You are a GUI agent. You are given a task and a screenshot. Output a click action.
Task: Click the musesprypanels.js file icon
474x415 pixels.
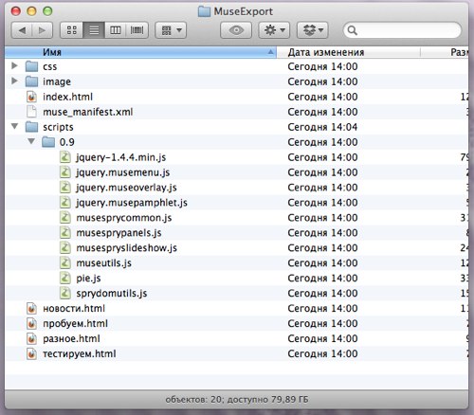coord(65,233)
